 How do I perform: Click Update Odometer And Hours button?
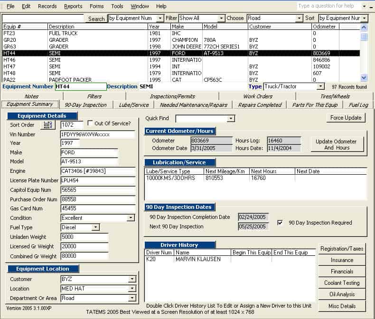pos(337,144)
